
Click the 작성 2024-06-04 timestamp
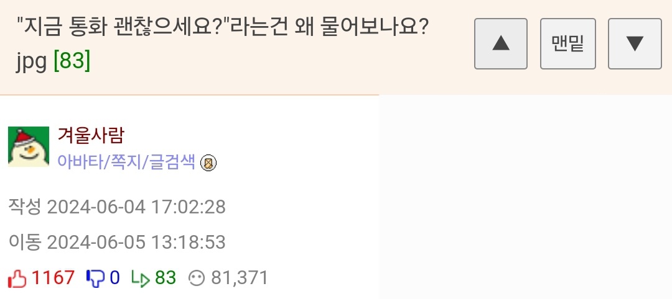pos(117,207)
